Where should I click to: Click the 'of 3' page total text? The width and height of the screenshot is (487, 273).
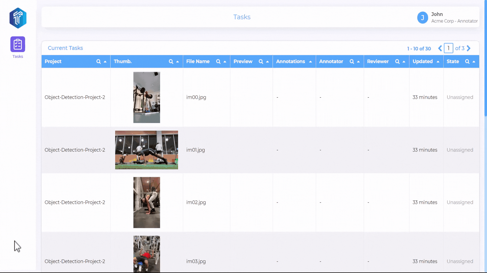460,48
